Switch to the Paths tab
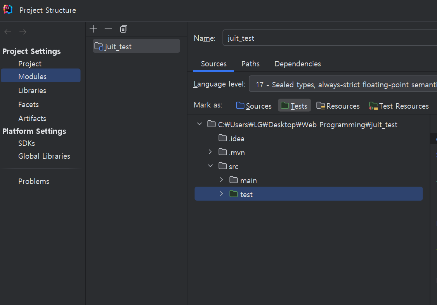Screen dimensions: 437x305 click(x=250, y=64)
